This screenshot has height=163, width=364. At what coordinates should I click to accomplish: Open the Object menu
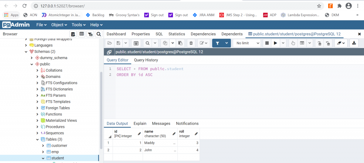(59, 25)
